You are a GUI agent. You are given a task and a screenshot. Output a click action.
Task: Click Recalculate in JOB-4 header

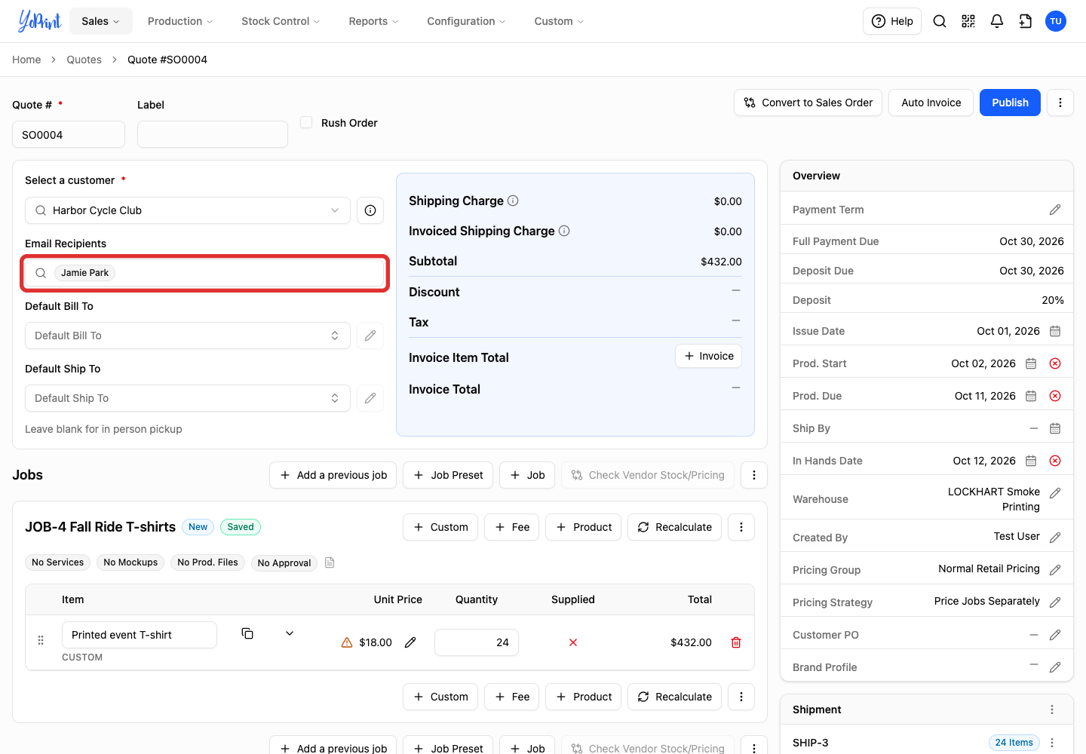coord(675,527)
